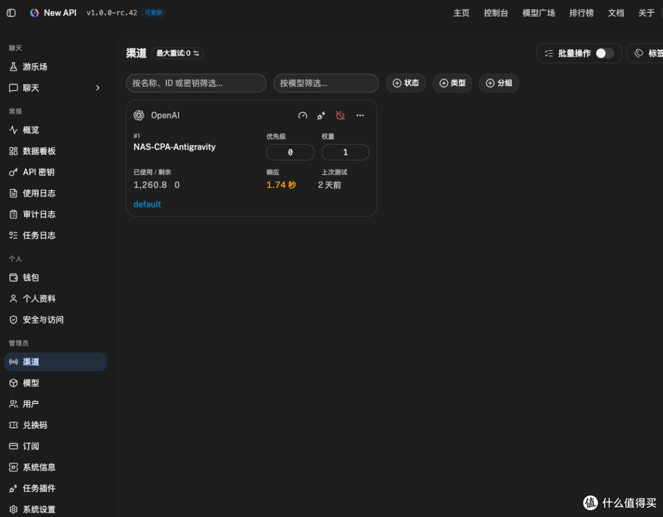Click the 安全与访问 shield icon
663x517 pixels.
[14, 320]
